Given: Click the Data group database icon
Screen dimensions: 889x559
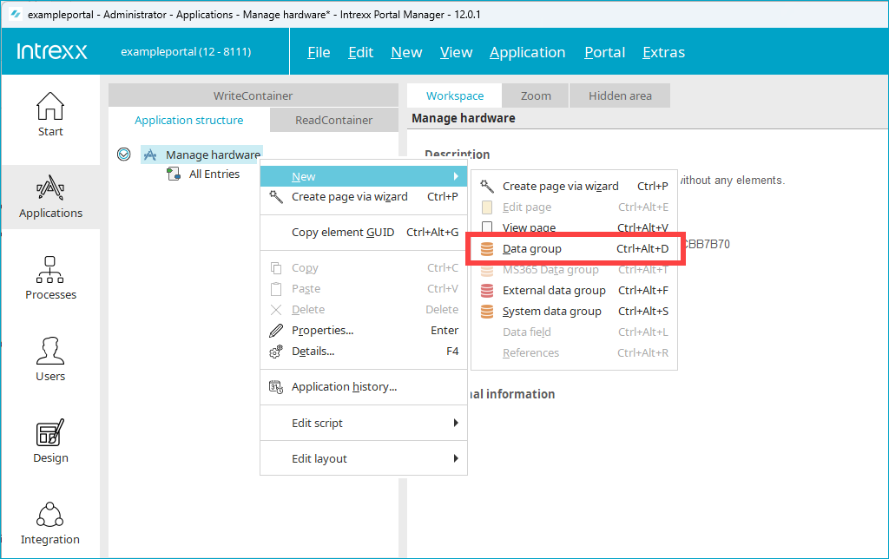Looking at the screenshot, I should pos(487,249).
